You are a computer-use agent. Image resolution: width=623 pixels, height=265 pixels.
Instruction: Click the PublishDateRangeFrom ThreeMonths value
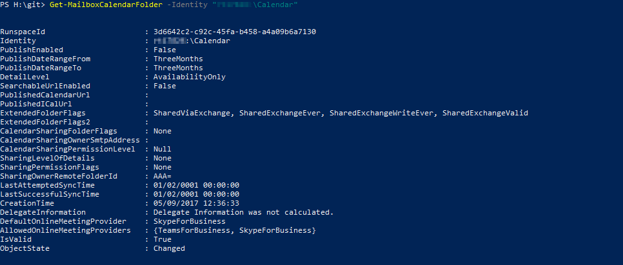(x=178, y=59)
